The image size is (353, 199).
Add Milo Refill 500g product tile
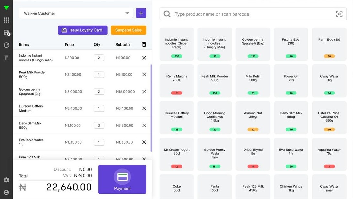click(253, 81)
